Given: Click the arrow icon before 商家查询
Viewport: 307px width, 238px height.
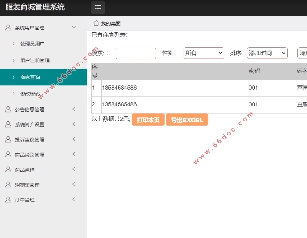Looking at the screenshot, I should (x=14, y=77).
